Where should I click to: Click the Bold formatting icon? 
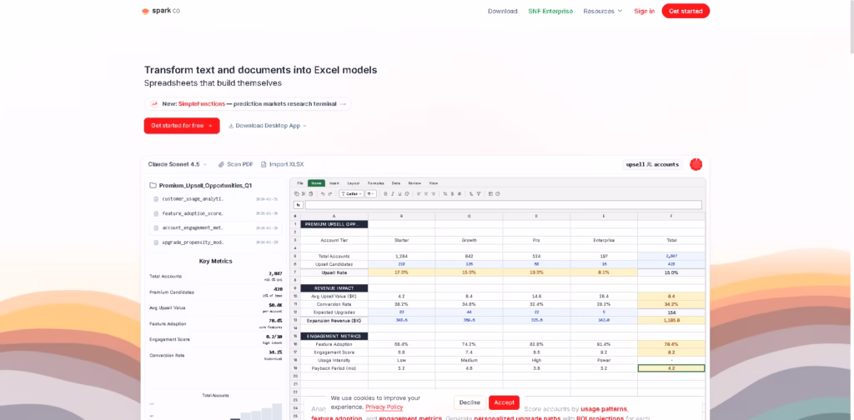385,193
